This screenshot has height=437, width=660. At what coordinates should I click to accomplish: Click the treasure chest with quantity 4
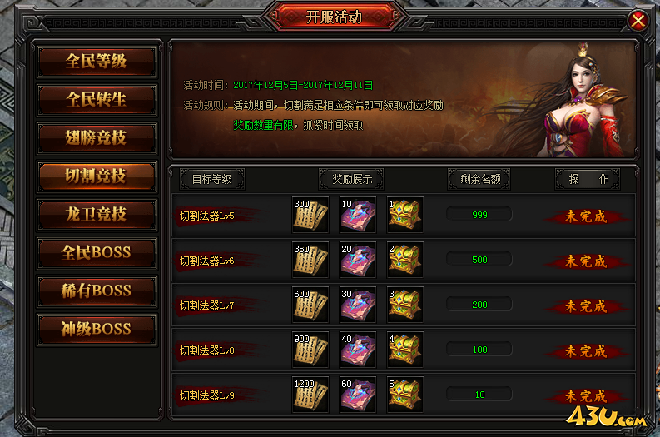coord(405,350)
